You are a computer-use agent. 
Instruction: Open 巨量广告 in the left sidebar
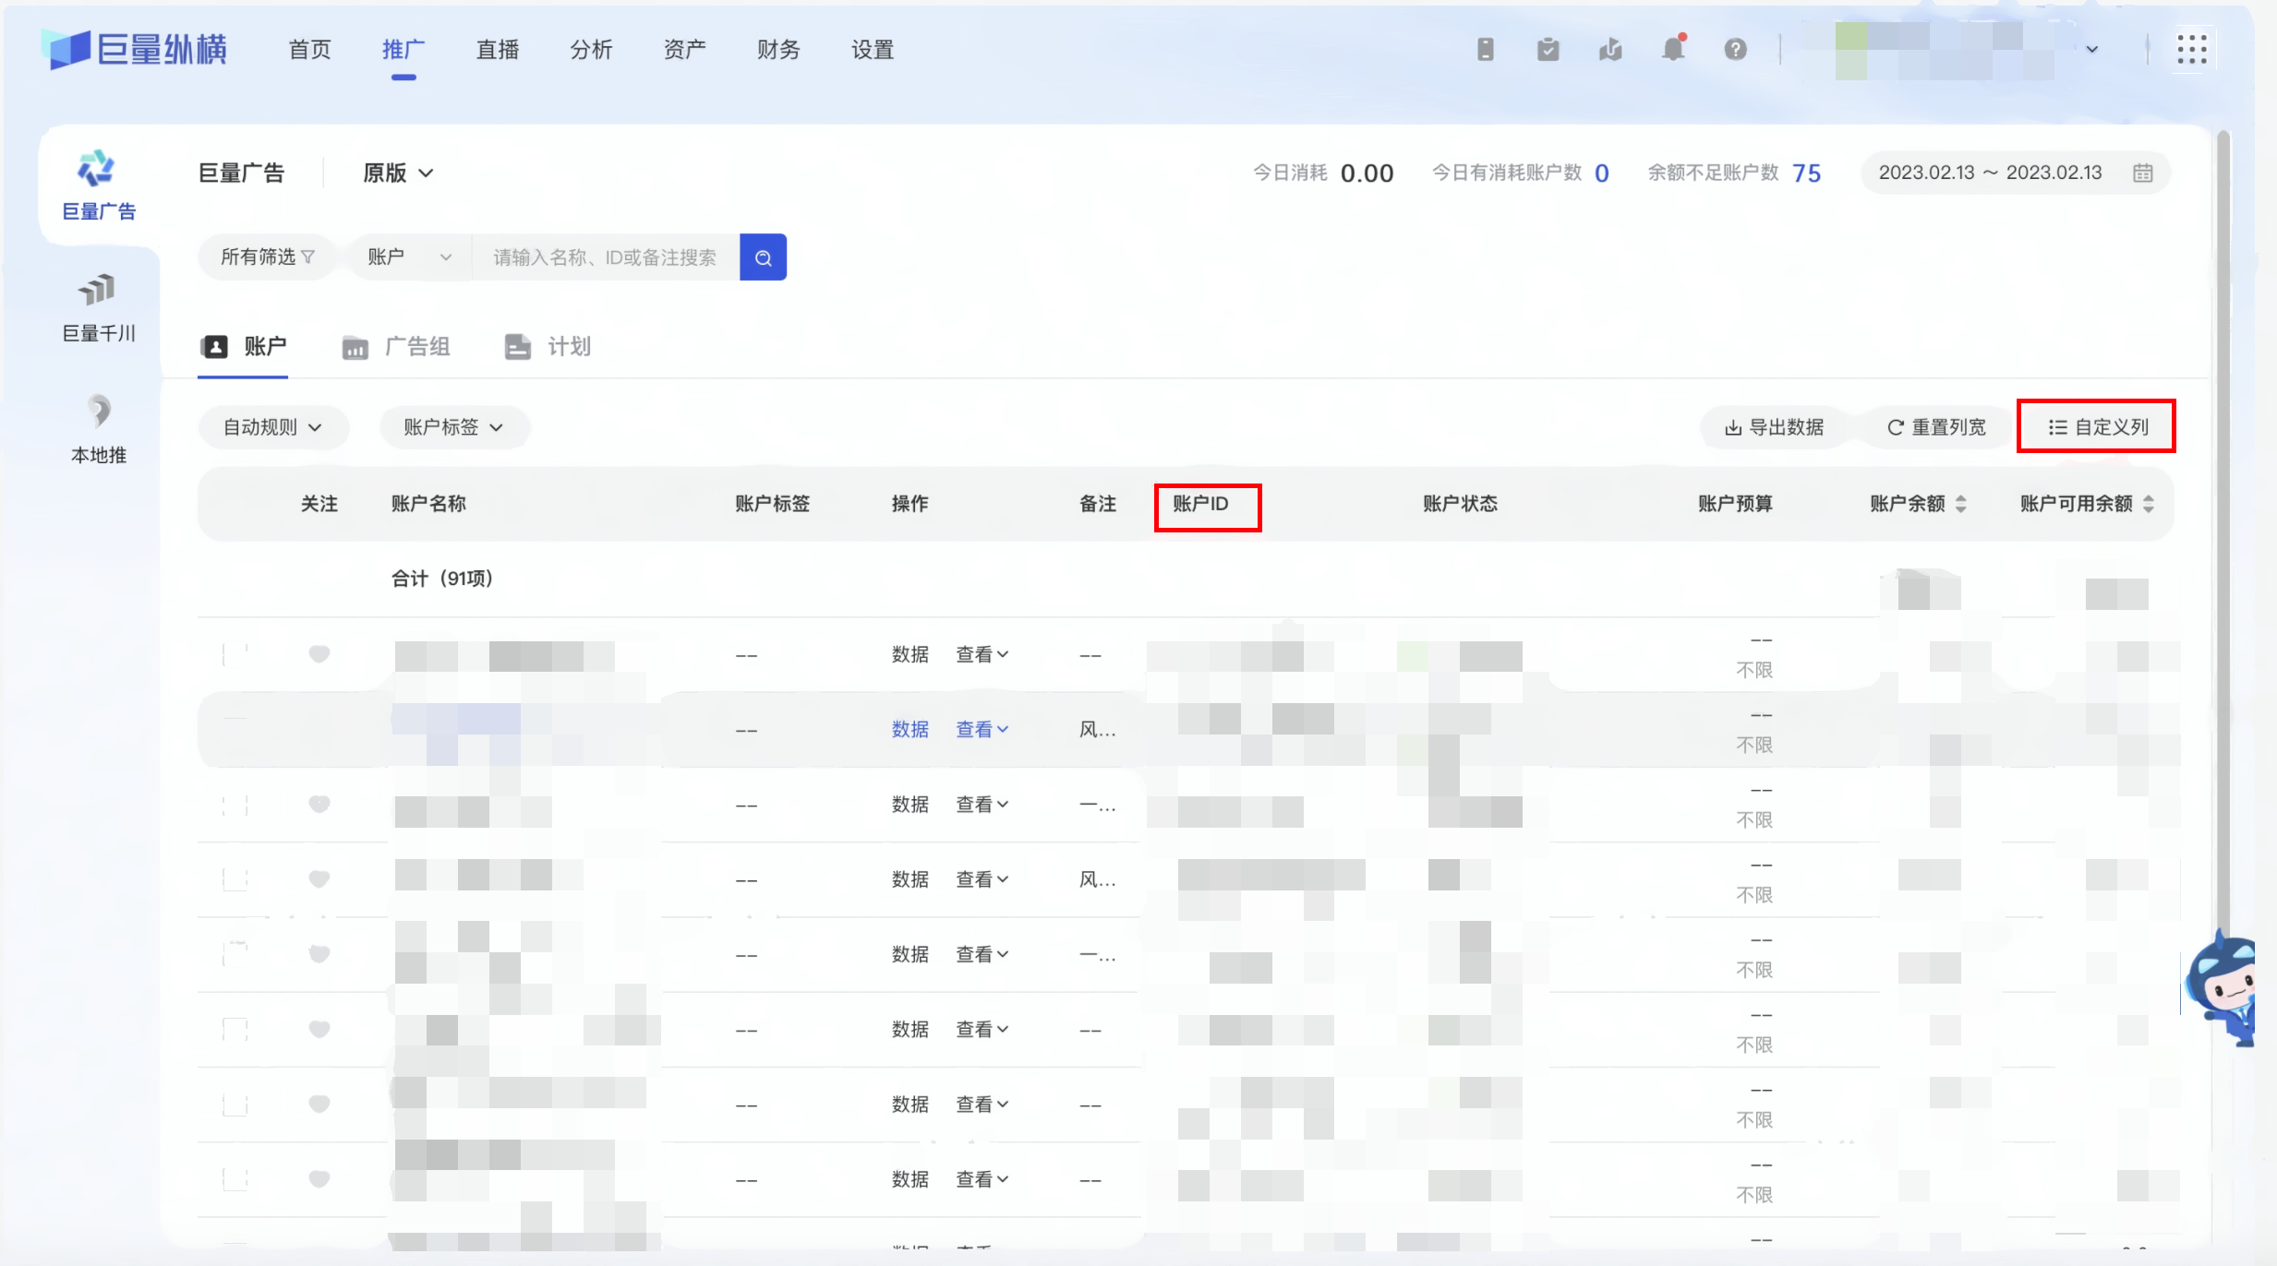(99, 185)
